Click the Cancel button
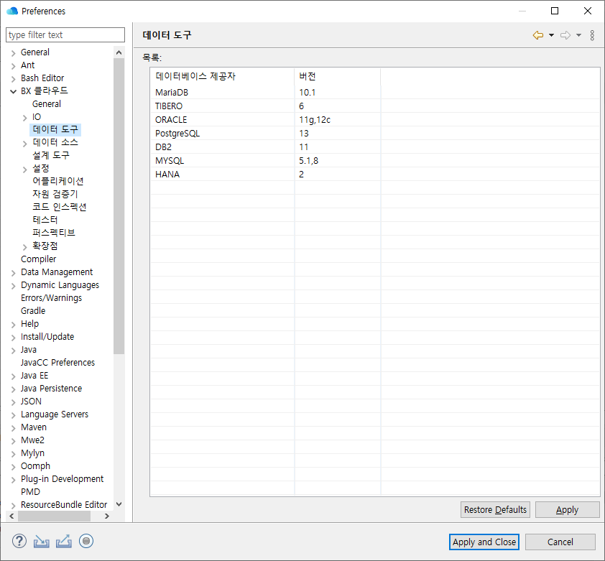Image resolution: width=605 pixels, height=561 pixels. coord(560,542)
